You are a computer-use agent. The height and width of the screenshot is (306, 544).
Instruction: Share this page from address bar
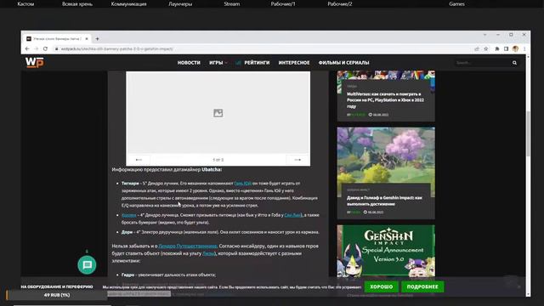477,49
